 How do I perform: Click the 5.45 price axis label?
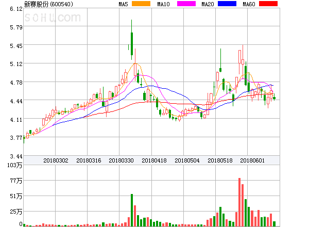(16, 46)
